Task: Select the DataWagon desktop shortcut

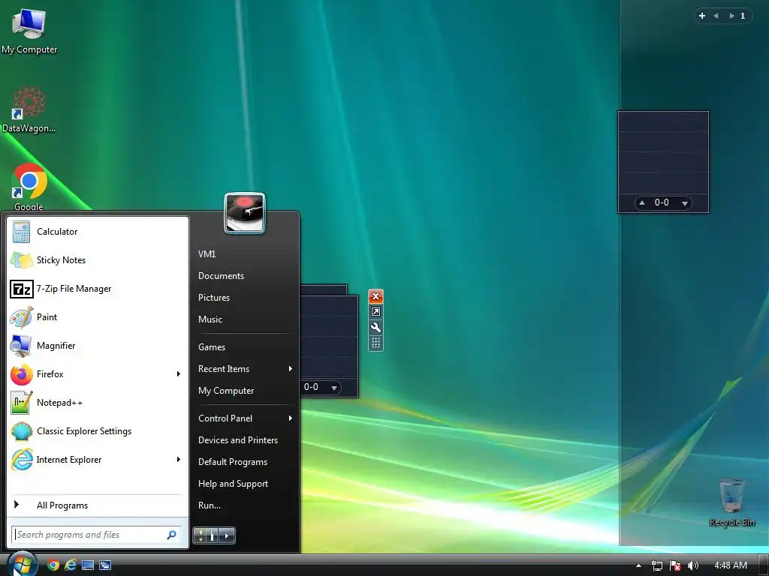Action: point(29,109)
